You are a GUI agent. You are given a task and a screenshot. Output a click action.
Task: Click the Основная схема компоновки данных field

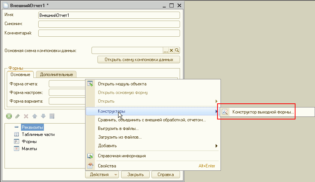127,50
